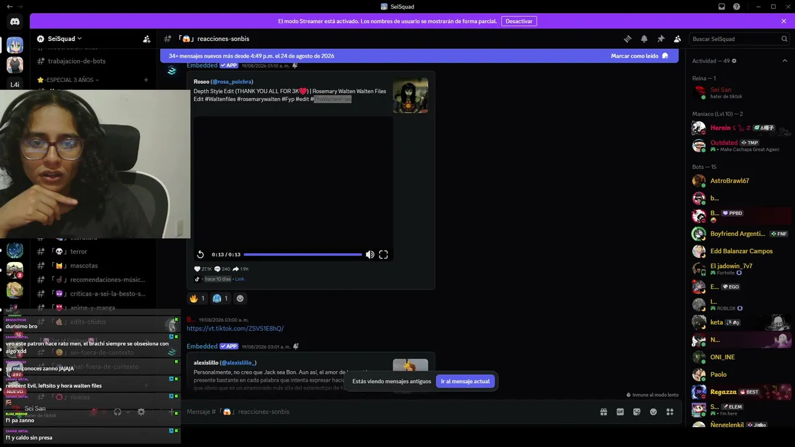The image size is (795, 447).
Task: Open the Roseo video embed thumbnail
Action: [x=410, y=95]
